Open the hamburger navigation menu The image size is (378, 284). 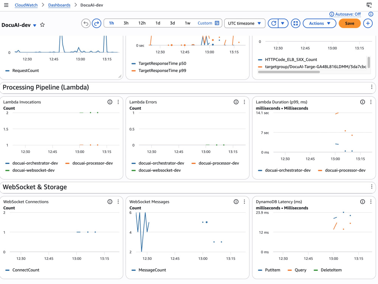pyautogui.click(x=6, y=5)
